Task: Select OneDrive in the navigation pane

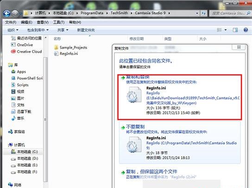Action: click(22, 45)
